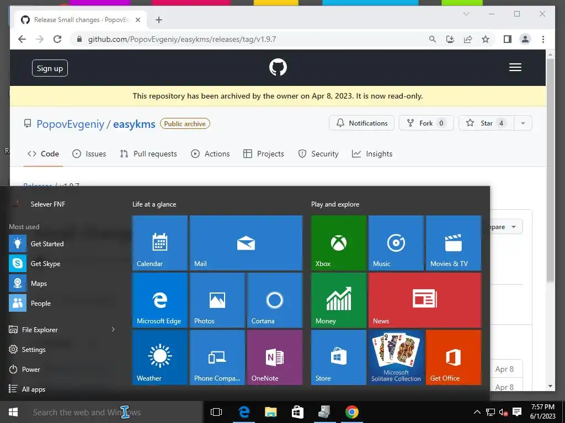Show hidden system tray icons
Screen dimensions: 565x423
coord(477,412)
